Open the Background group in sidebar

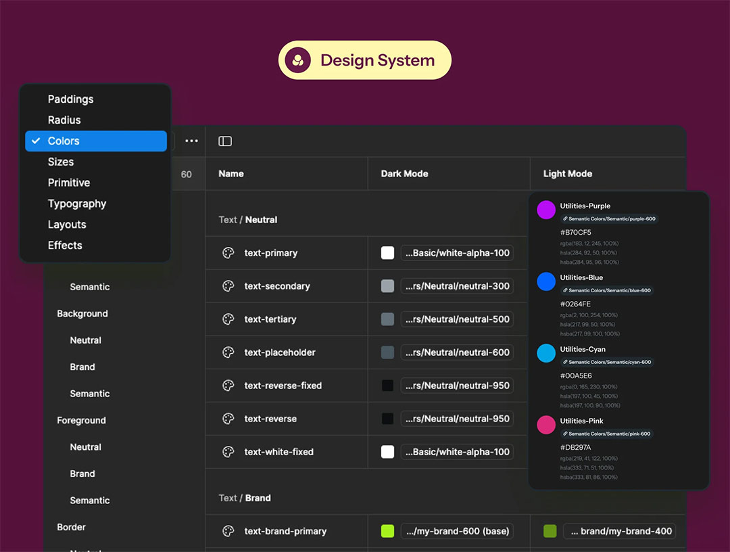click(x=82, y=314)
